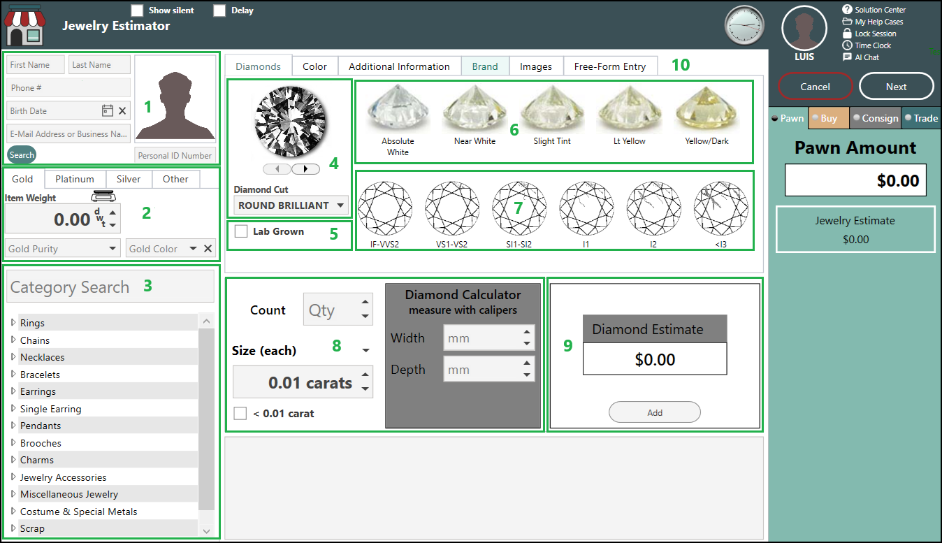
Task: Show previous diamond cut image
Action: coord(277,168)
